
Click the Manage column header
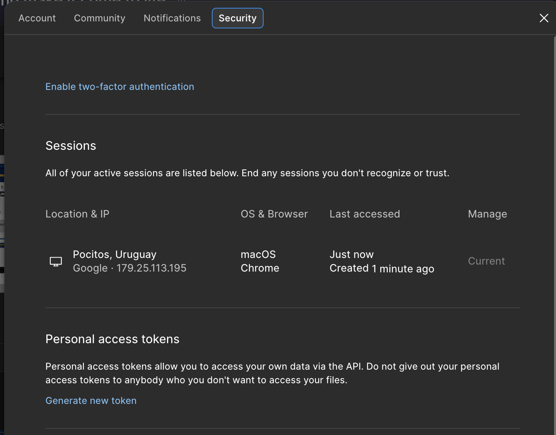(487, 214)
